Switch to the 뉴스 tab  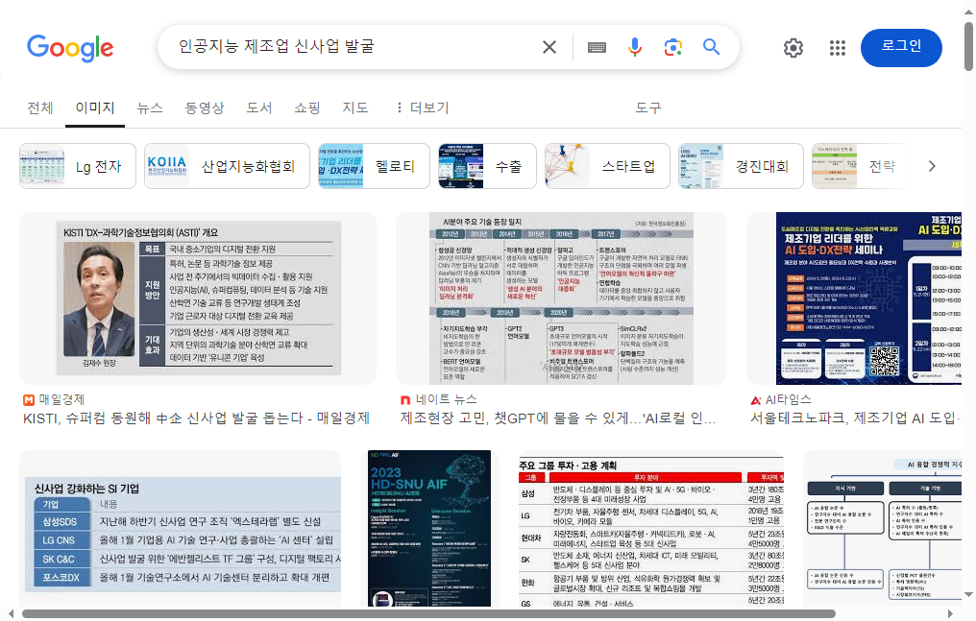coord(150,107)
